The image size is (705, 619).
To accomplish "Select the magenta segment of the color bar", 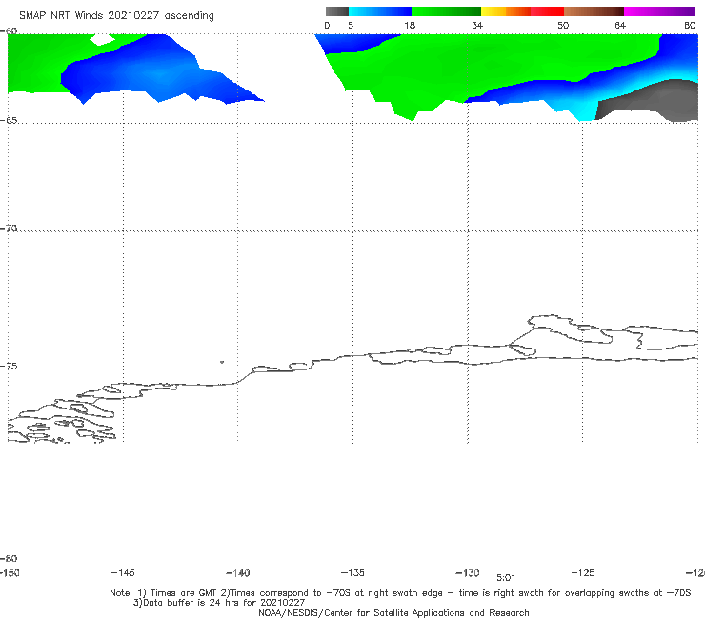I will pyautogui.click(x=659, y=11).
